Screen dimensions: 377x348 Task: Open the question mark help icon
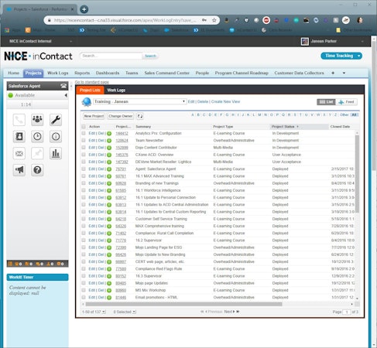point(37,170)
